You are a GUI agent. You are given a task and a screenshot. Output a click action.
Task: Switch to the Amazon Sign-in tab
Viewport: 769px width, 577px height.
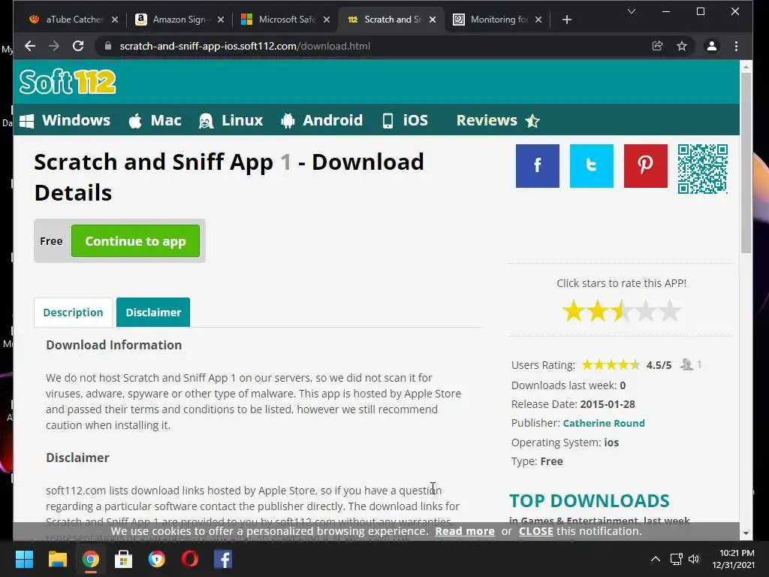coord(179,20)
